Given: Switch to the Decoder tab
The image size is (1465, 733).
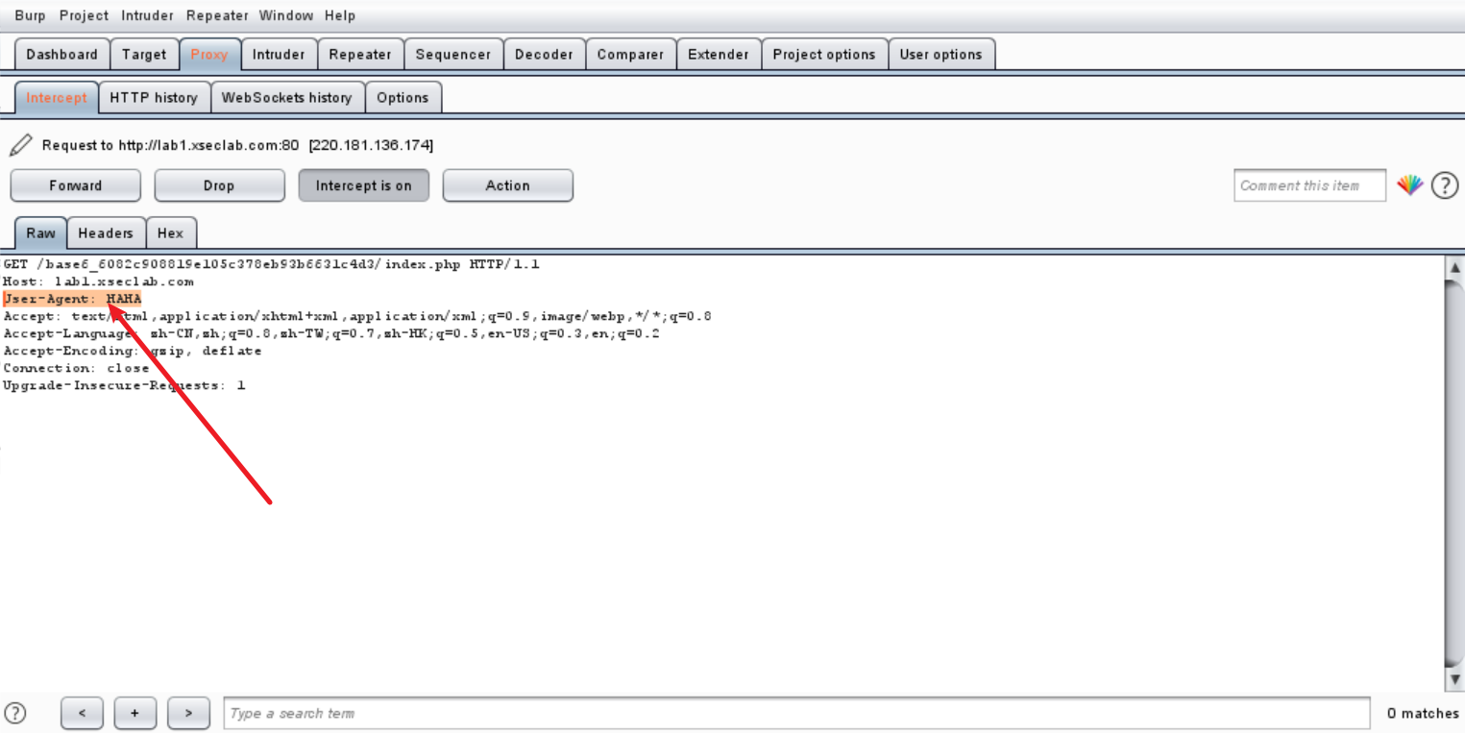Looking at the screenshot, I should [x=544, y=55].
